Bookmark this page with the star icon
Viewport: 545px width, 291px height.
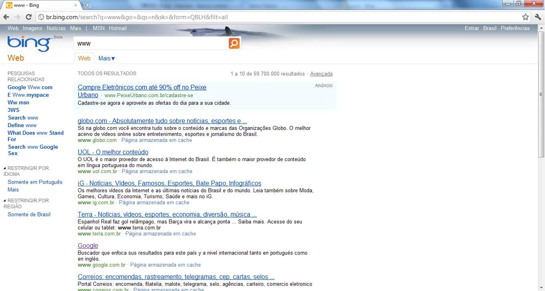[525, 17]
